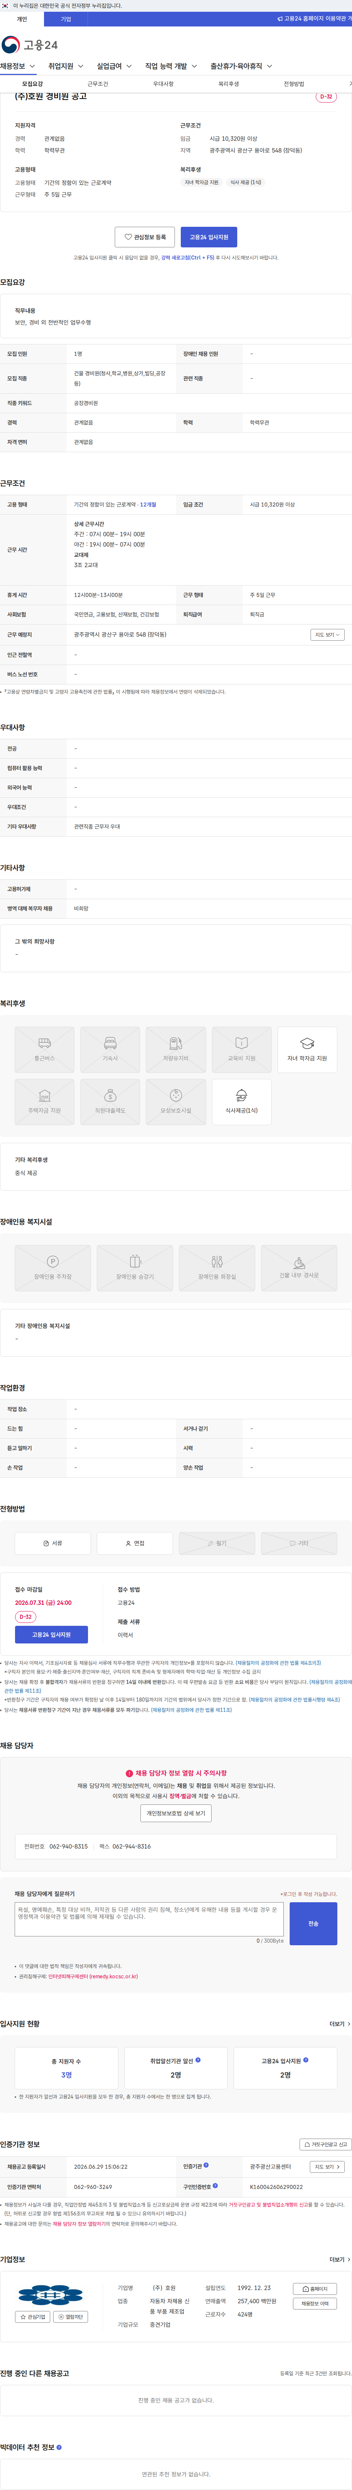
Task: Open the 실업급여 menu
Action: (x=109, y=67)
